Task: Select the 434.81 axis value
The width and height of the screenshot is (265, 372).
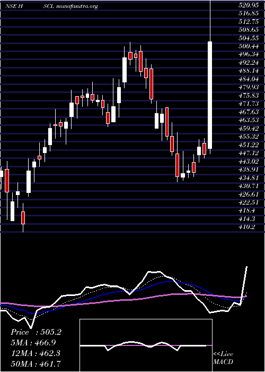Action: tap(248, 177)
